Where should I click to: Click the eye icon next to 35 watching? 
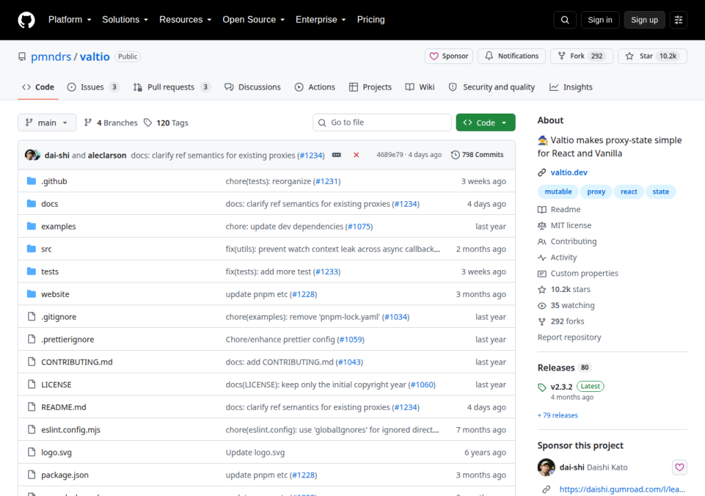pos(542,306)
